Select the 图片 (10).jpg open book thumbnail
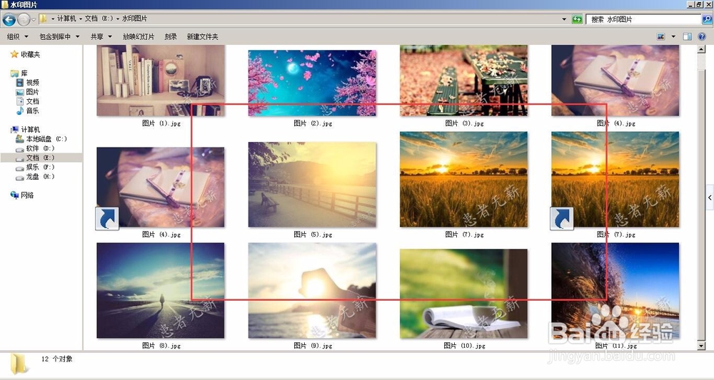Image resolution: width=714 pixels, height=380 pixels. click(x=463, y=294)
